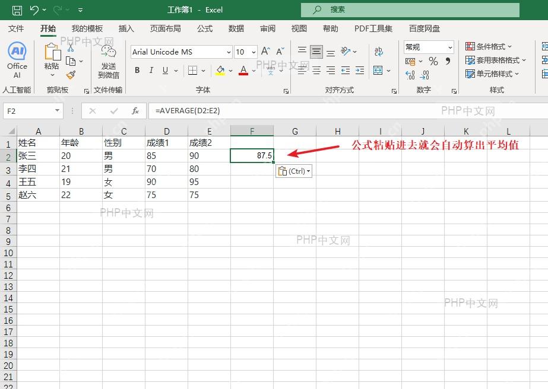
Task: Open the 文件 menu
Action: (x=16, y=28)
